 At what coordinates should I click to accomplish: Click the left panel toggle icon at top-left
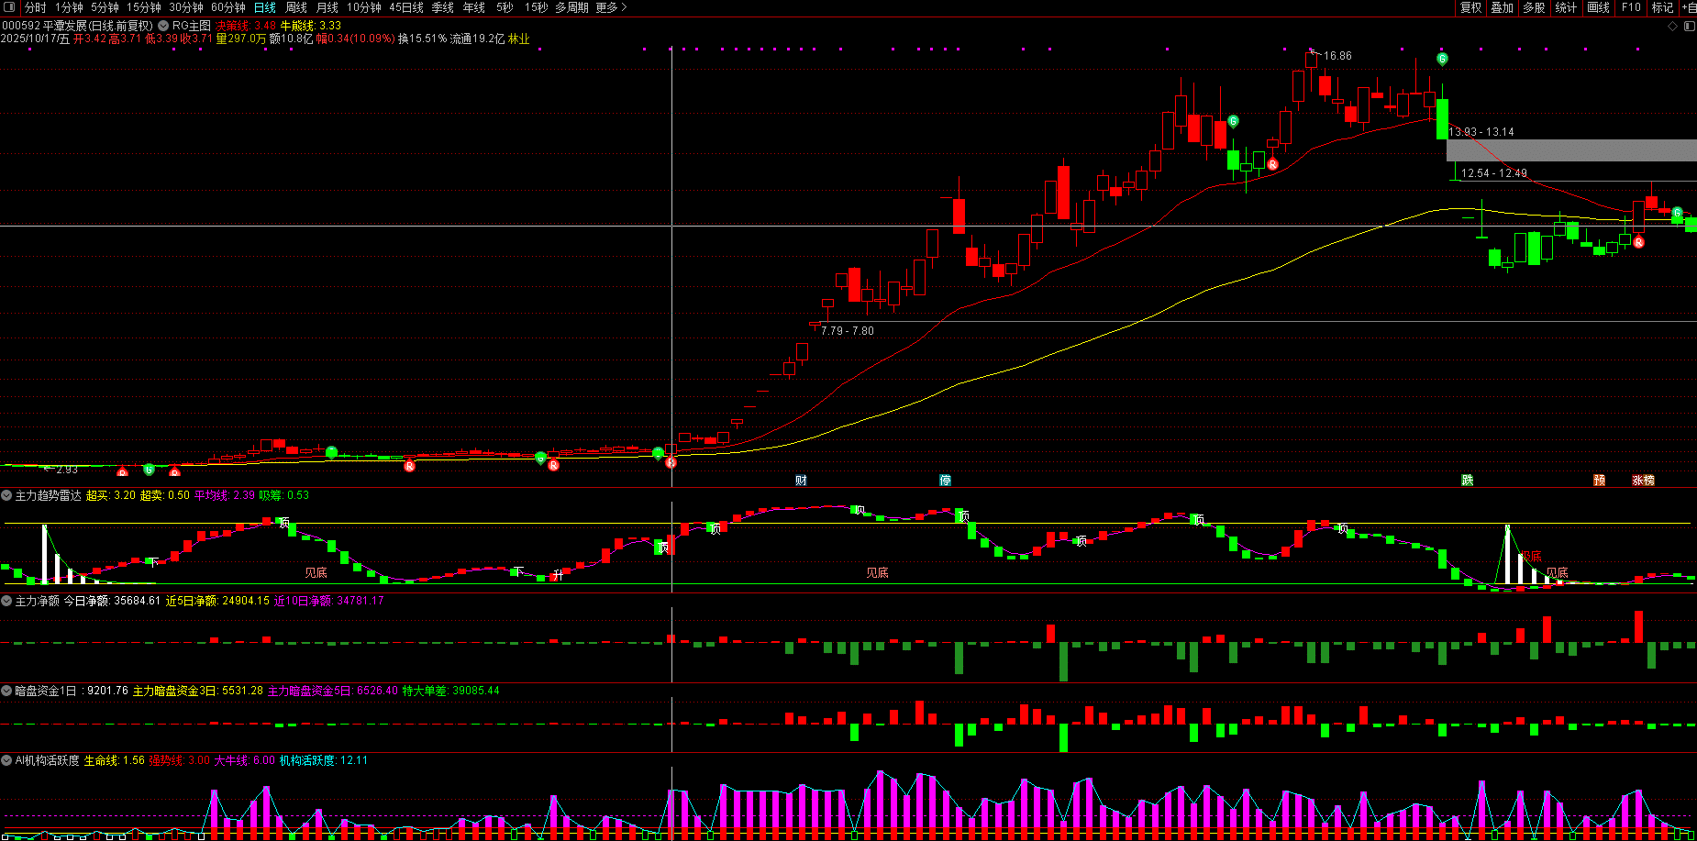[x=10, y=7]
